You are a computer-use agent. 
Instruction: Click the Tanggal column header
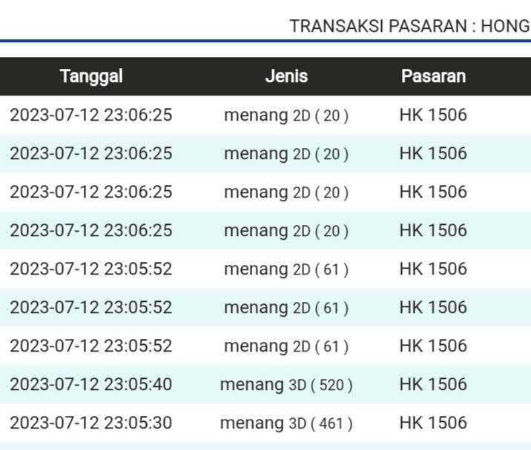[91, 76]
